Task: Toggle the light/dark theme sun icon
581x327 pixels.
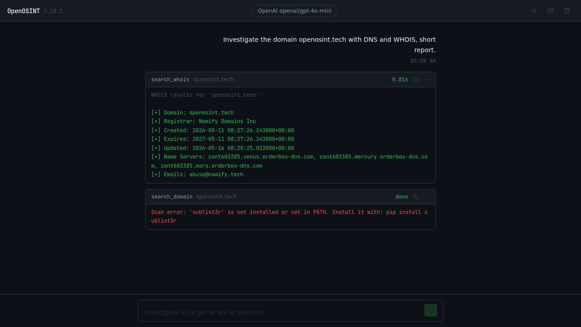Action: tap(534, 11)
